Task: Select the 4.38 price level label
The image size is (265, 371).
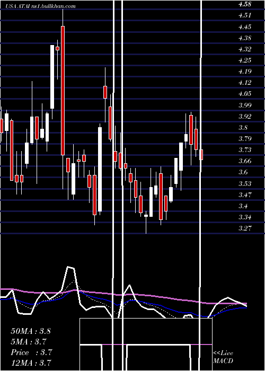Action: tap(245, 38)
